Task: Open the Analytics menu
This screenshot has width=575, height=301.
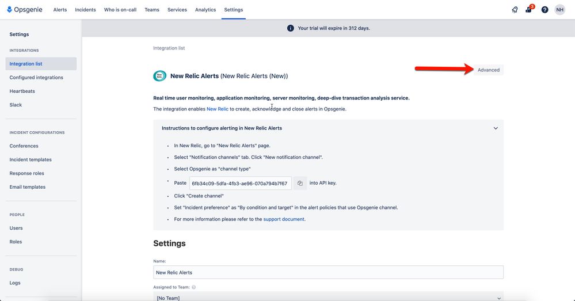Action: [205, 10]
